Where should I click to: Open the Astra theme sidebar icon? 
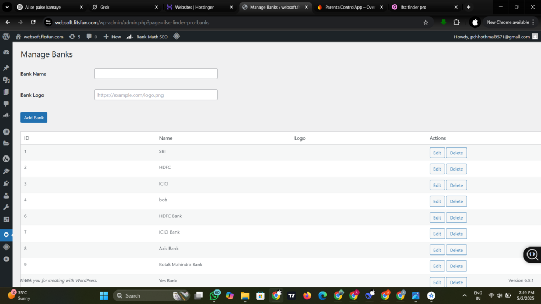point(6,159)
